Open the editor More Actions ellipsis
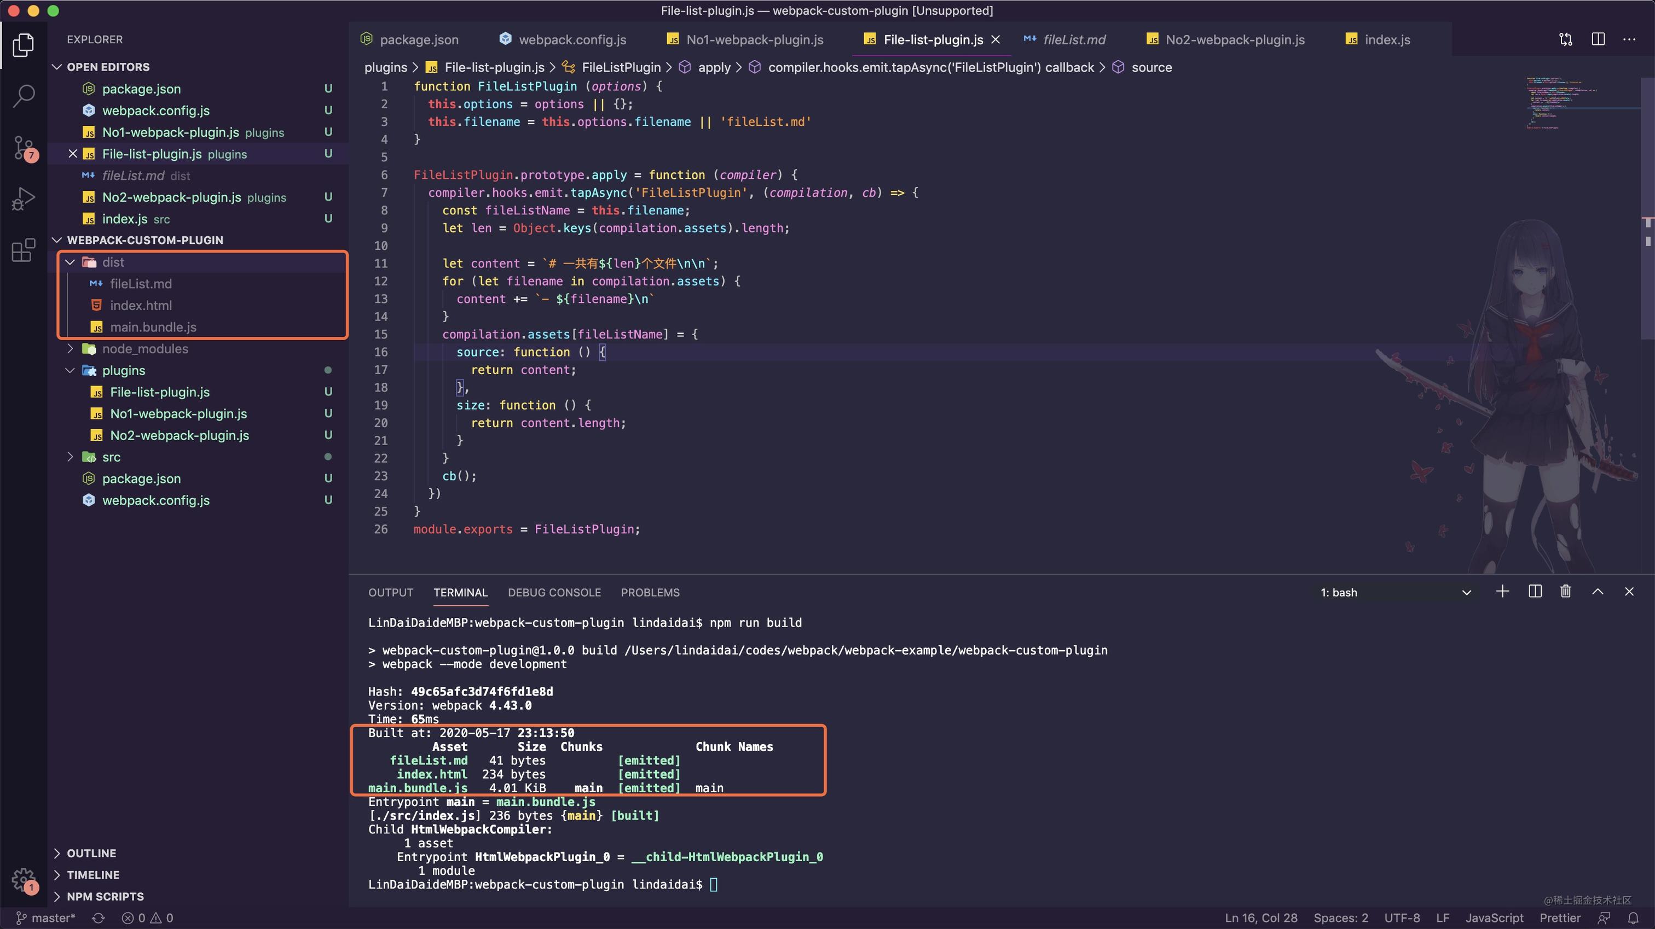The width and height of the screenshot is (1655, 929). point(1629,40)
